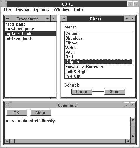The height and width of the screenshot is (148, 140).
Task: Click the Open gripper control button
Action: coord(114,92)
